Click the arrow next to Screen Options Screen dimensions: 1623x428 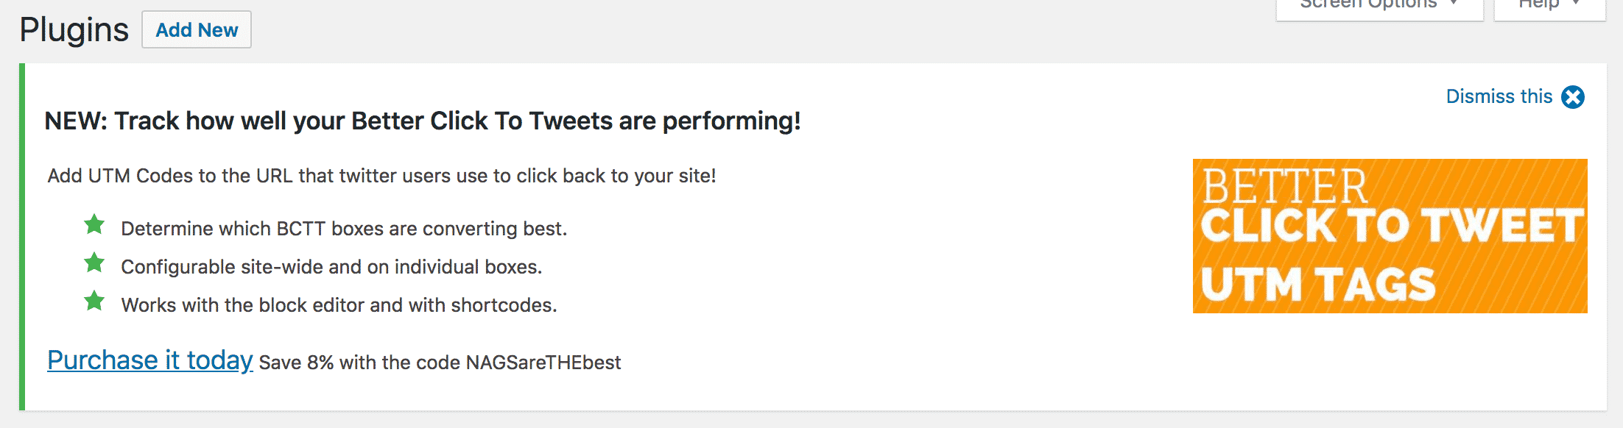point(1454,3)
